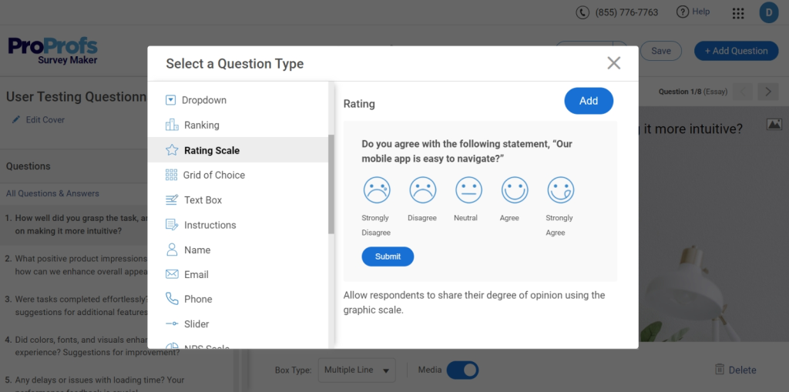Select the Disagree sad face
The image size is (789, 392).
tap(423, 190)
